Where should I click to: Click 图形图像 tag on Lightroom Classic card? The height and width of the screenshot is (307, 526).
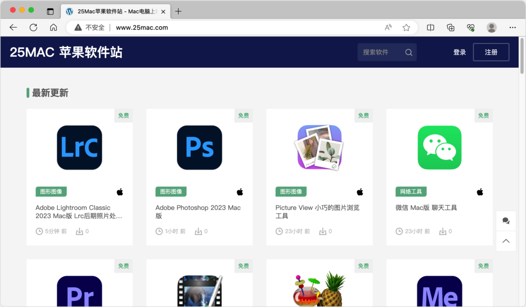point(51,191)
